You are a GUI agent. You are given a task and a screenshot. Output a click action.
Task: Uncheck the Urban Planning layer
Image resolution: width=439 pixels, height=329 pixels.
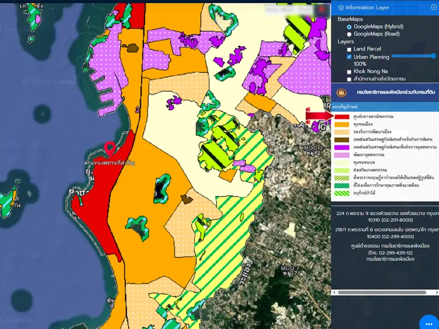click(x=349, y=57)
